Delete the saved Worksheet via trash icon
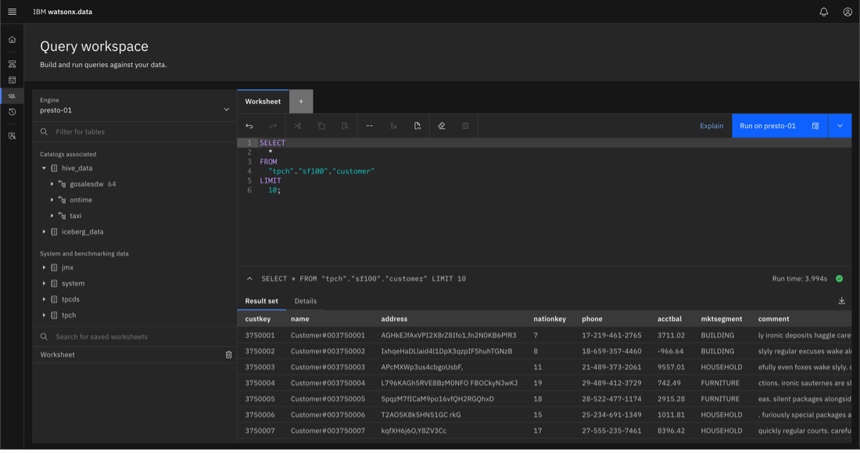860x453 pixels. click(x=228, y=355)
